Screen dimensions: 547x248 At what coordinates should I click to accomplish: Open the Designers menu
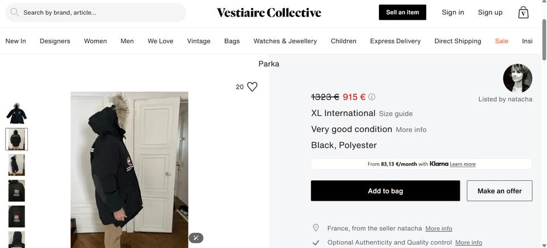point(55,41)
